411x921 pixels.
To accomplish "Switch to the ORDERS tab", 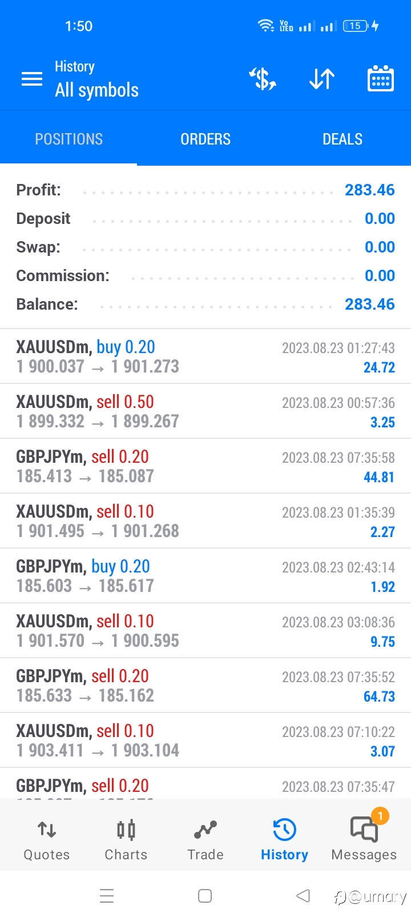I will (x=205, y=139).
